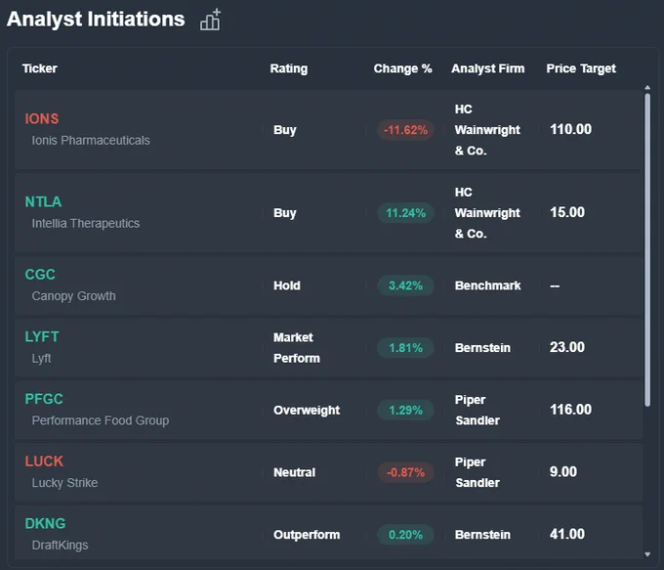
Task: Click the 0.20% change badge
Action: click(x=405, y=535)
